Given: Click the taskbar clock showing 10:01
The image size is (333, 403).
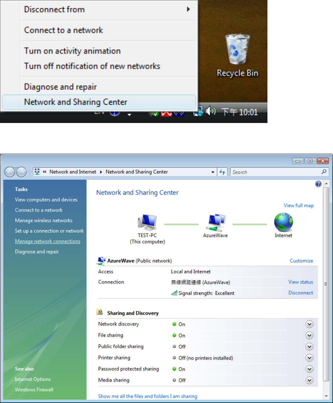Looking at the screenshot, I should (239, 112).
